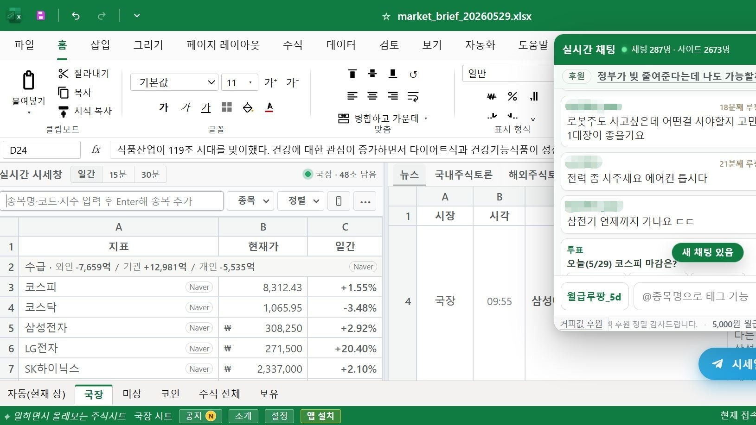Viewport: 756px width, 425px height.
Task: Open the 데이터 ribbon tab
Action: (341, 45)
